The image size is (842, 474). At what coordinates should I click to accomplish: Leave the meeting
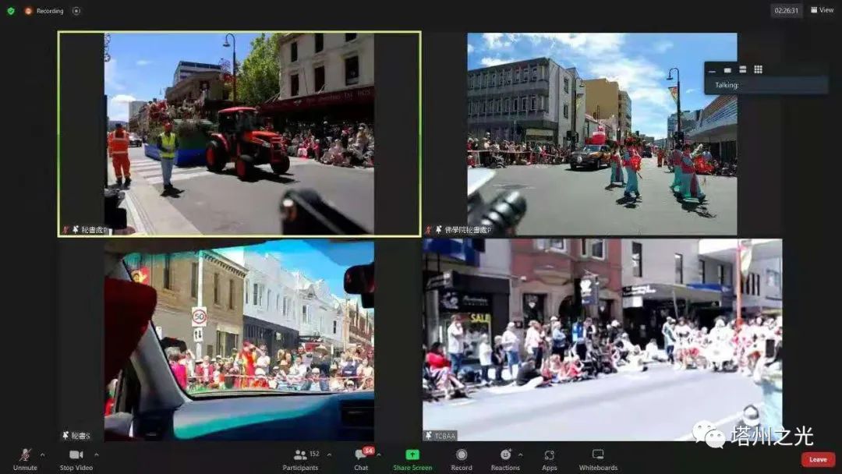818,459
